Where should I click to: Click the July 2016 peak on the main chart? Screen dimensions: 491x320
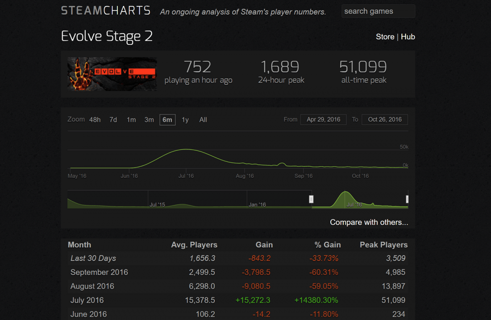[186, 149]
